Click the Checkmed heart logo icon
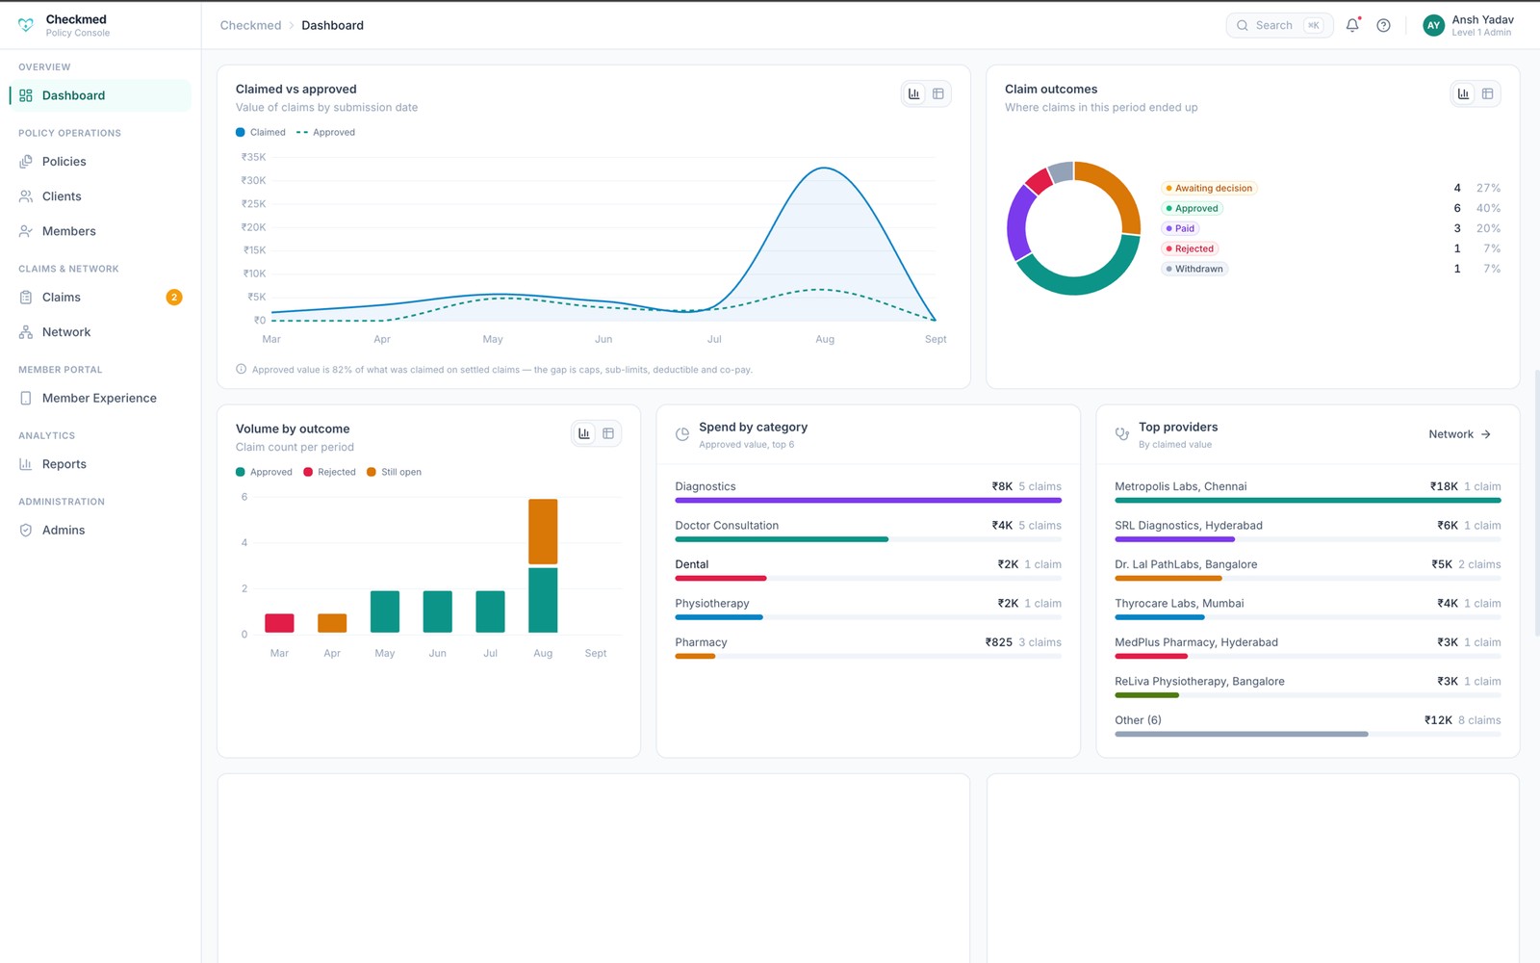The width and height of the screenshot is (1540, 963). pos(26,25)
